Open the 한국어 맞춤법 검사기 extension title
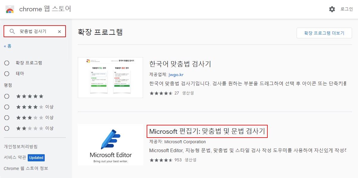The height and width of the screenshot is (178, 358). coord(180,64)
